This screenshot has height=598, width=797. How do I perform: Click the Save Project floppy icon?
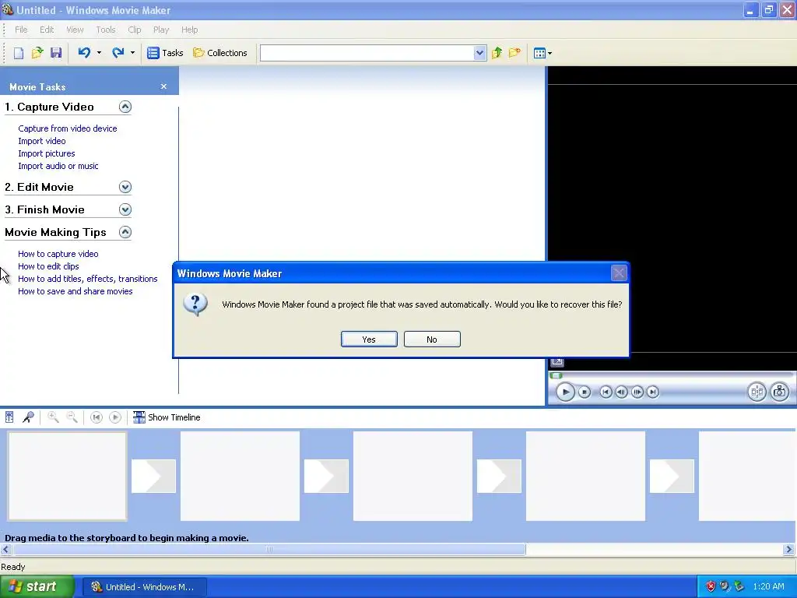point(56,53)
